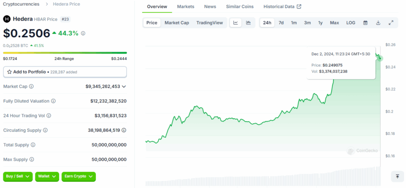Viewport: 406px width, 188px height.
Task: Switch to candlestick chart view icon
Action: [x=248, y=23]
